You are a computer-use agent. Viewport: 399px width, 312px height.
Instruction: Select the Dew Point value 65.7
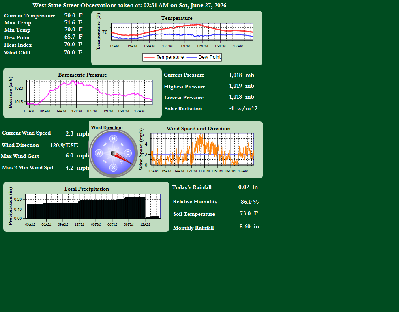point(70,37)
